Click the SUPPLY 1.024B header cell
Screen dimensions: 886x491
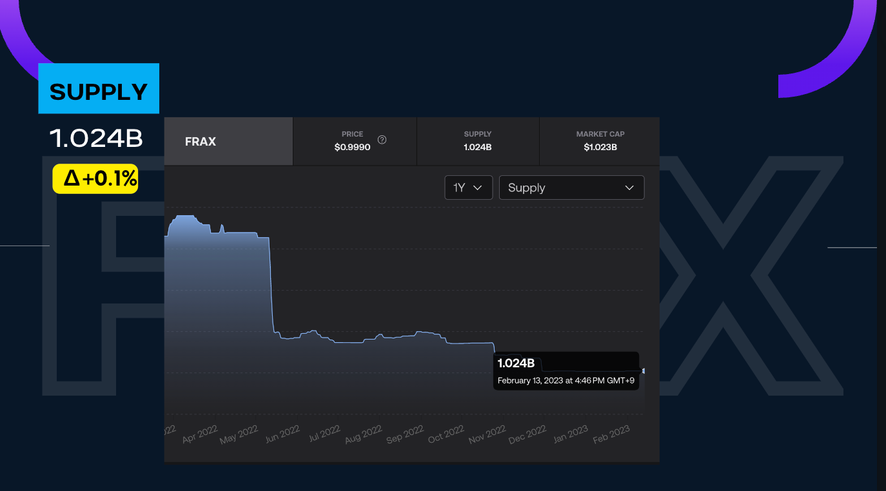478,141
